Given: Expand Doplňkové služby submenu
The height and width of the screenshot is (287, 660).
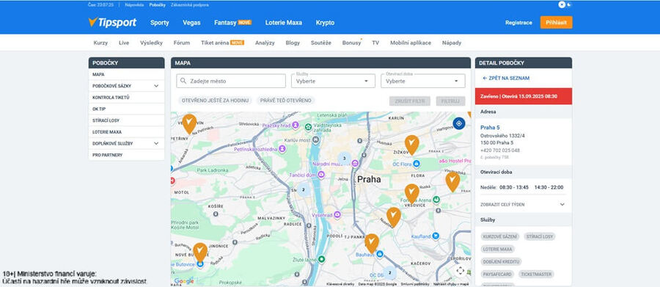Looking at the screenshot, I should tap(156, 143).
